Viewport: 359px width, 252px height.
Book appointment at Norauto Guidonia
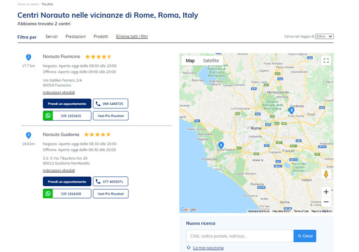point(67,181)
